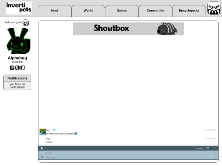
Task: Click the running figure pet action icon
Action: coord(12,68)
